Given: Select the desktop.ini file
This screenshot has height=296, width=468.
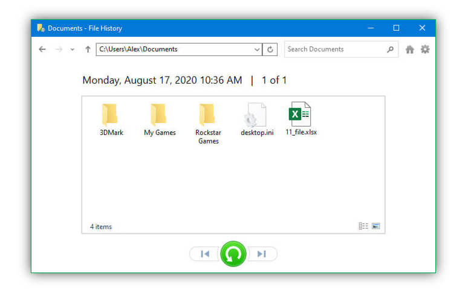Looking at the screenshot, I should pyautogui.click(x=257, y=119).
